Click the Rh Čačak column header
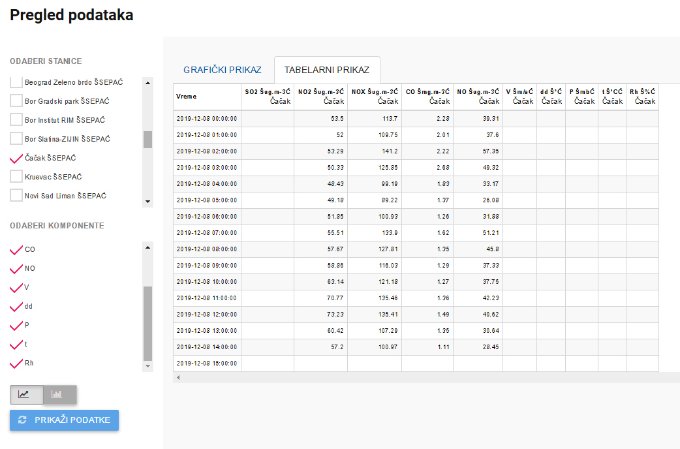The height and width of the screenshot is (449, 680). coord(642,97)
